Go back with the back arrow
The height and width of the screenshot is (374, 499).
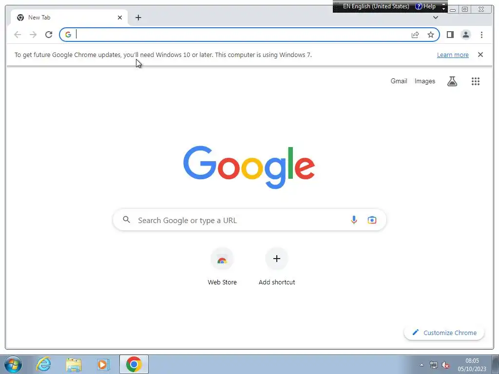click(x=18, y=35)
